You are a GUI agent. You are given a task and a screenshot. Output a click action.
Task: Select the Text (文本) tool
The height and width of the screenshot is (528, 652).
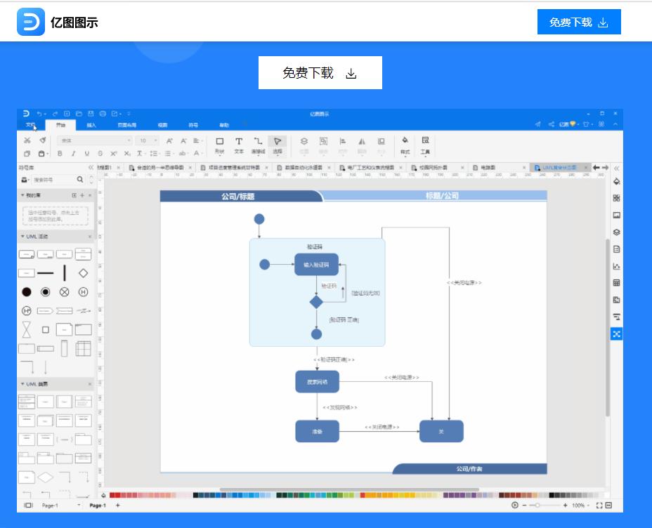click(x=239, y=145)
